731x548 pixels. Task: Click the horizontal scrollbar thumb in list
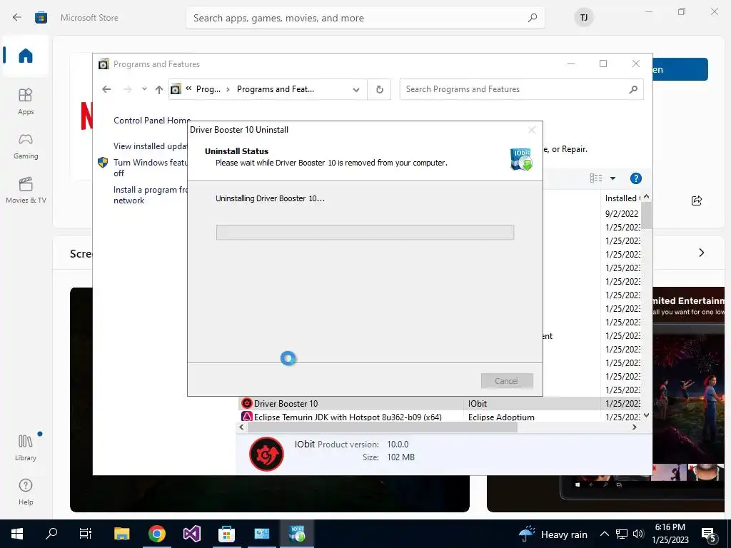tap(383, 427)
